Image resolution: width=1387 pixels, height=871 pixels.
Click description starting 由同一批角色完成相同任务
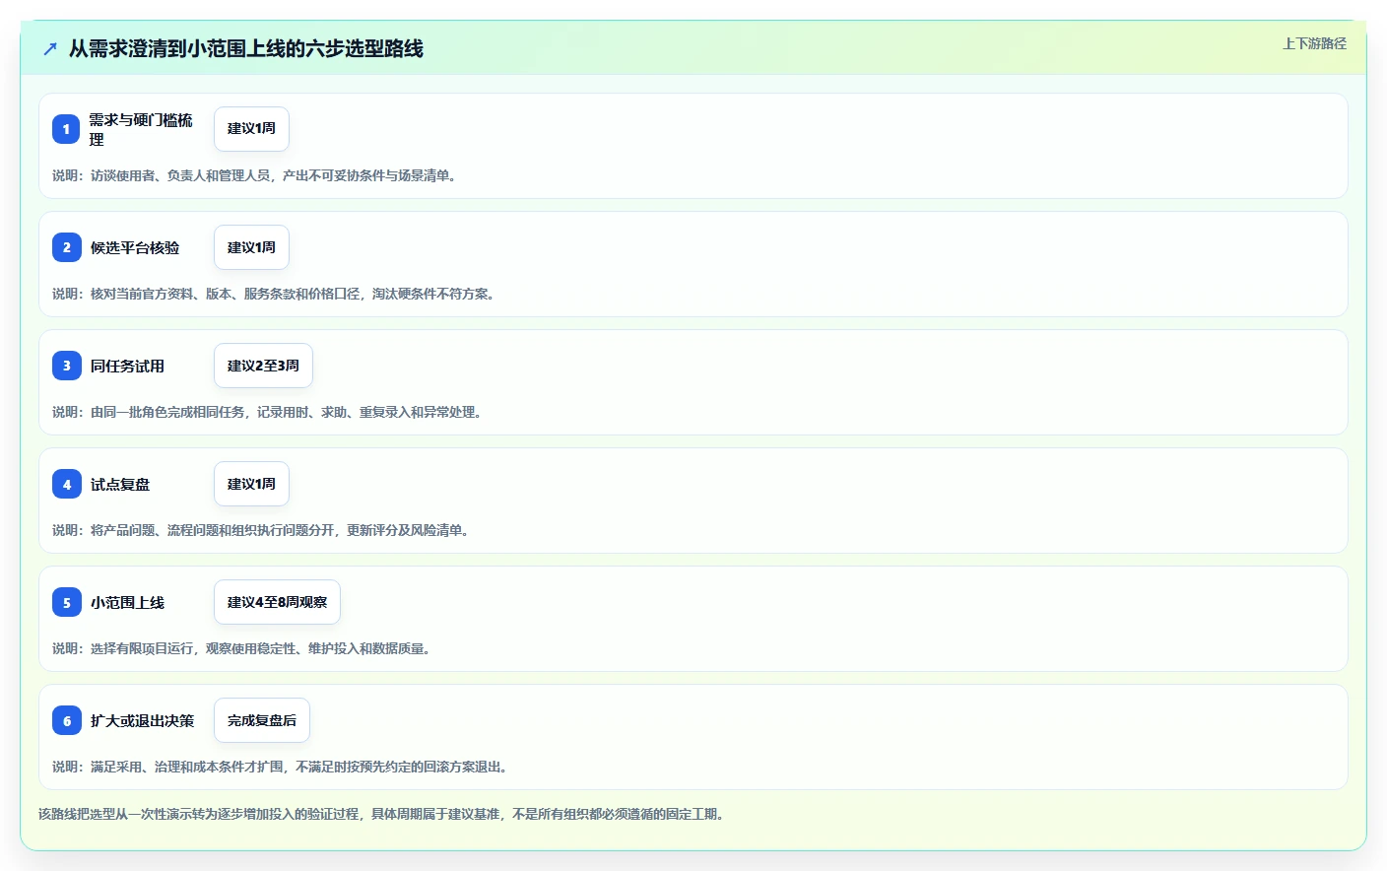pyautogui.click(x=267, y=412)
